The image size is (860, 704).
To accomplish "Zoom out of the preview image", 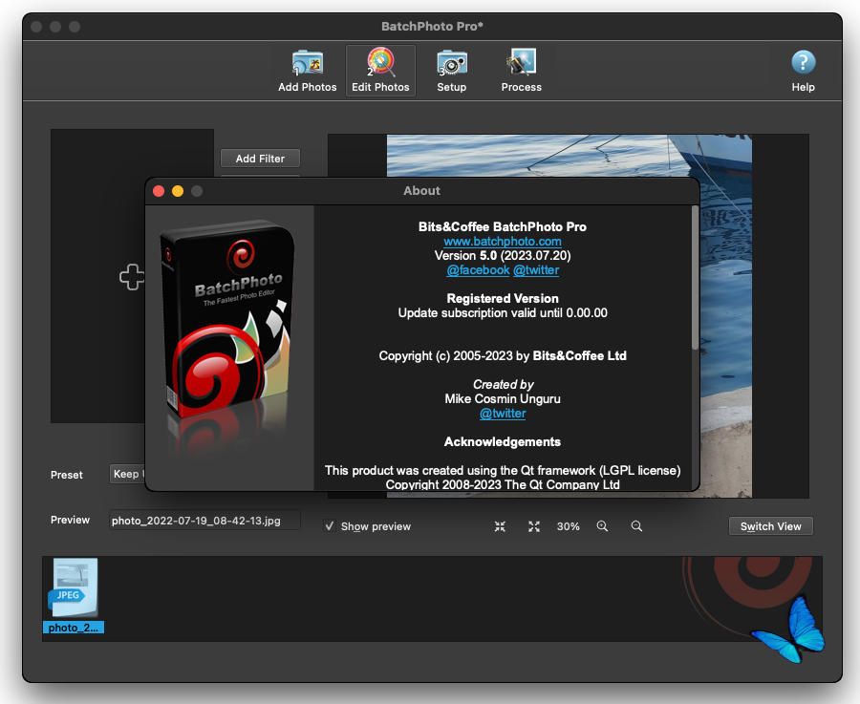I will tap(636, 526).
